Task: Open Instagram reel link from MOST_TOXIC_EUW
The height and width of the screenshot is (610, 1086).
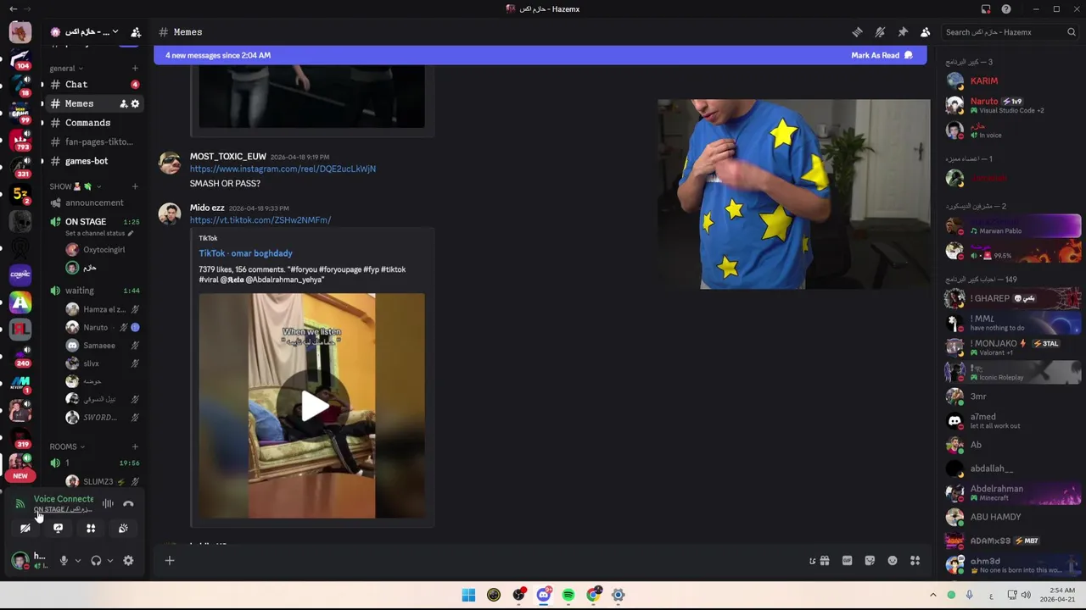Action: (x=283, y=169)
